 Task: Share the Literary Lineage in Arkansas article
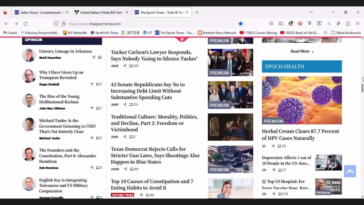point(94,57)
